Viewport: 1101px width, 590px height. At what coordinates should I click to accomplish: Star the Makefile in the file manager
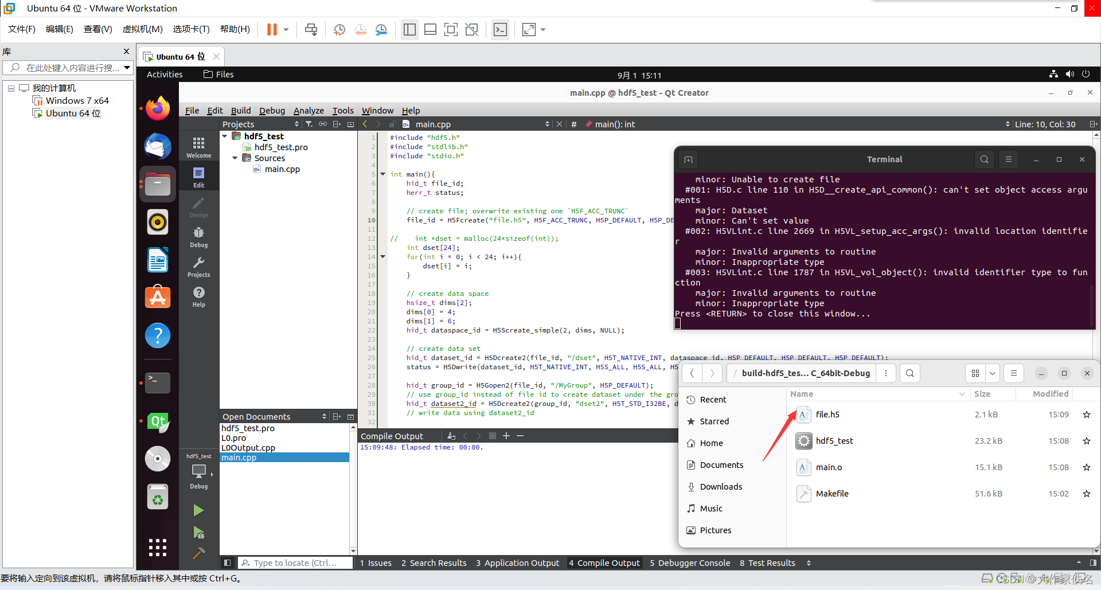1087,494
